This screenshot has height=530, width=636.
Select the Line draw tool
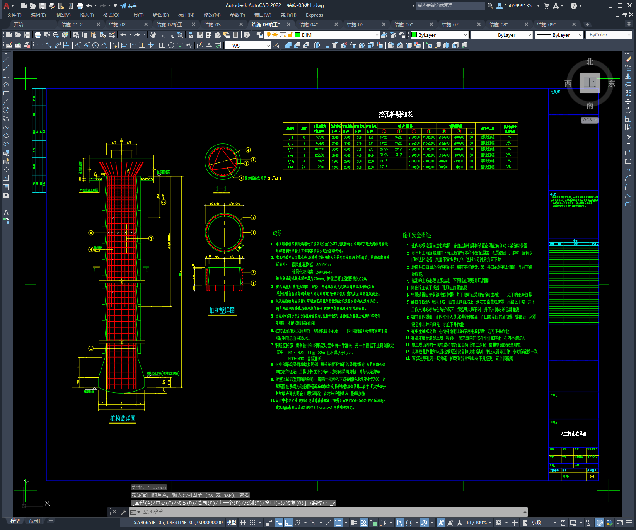[6, 59]
